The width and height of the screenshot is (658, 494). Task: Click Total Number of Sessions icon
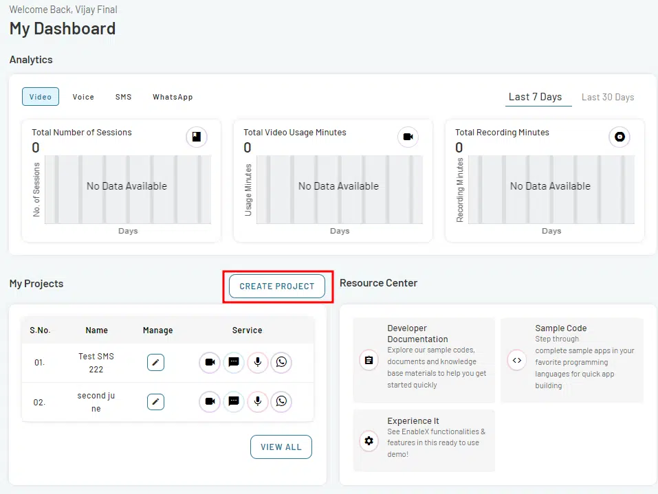(x=197, y=137)
